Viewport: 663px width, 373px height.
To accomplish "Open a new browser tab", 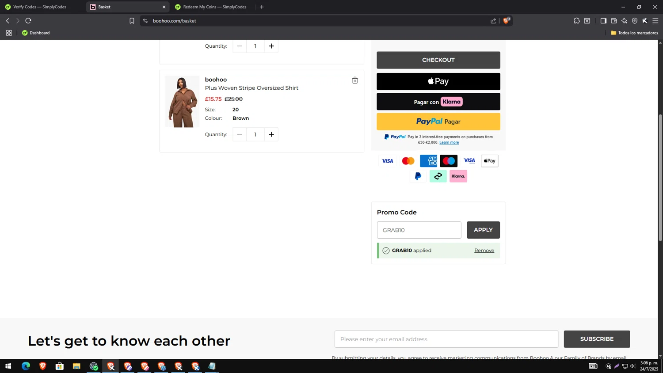I will (262, 7).
